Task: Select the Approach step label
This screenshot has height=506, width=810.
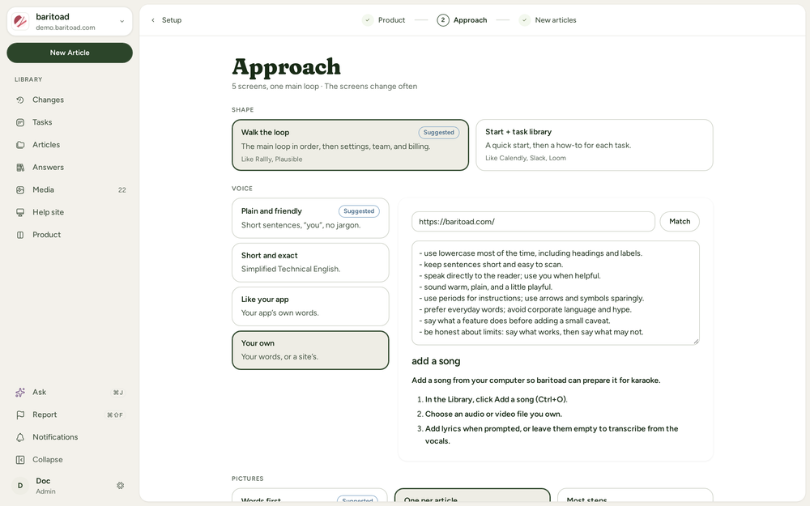Action: [470, 20]
